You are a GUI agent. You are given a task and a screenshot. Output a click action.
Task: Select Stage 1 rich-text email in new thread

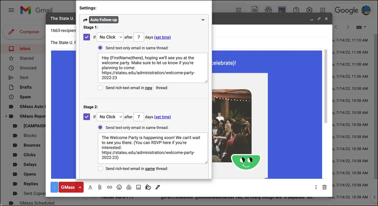point(100,88)
